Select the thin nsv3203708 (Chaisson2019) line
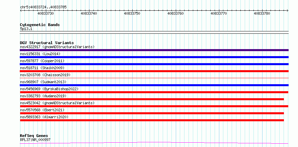298x147 pixels. [x=154, y=78]
